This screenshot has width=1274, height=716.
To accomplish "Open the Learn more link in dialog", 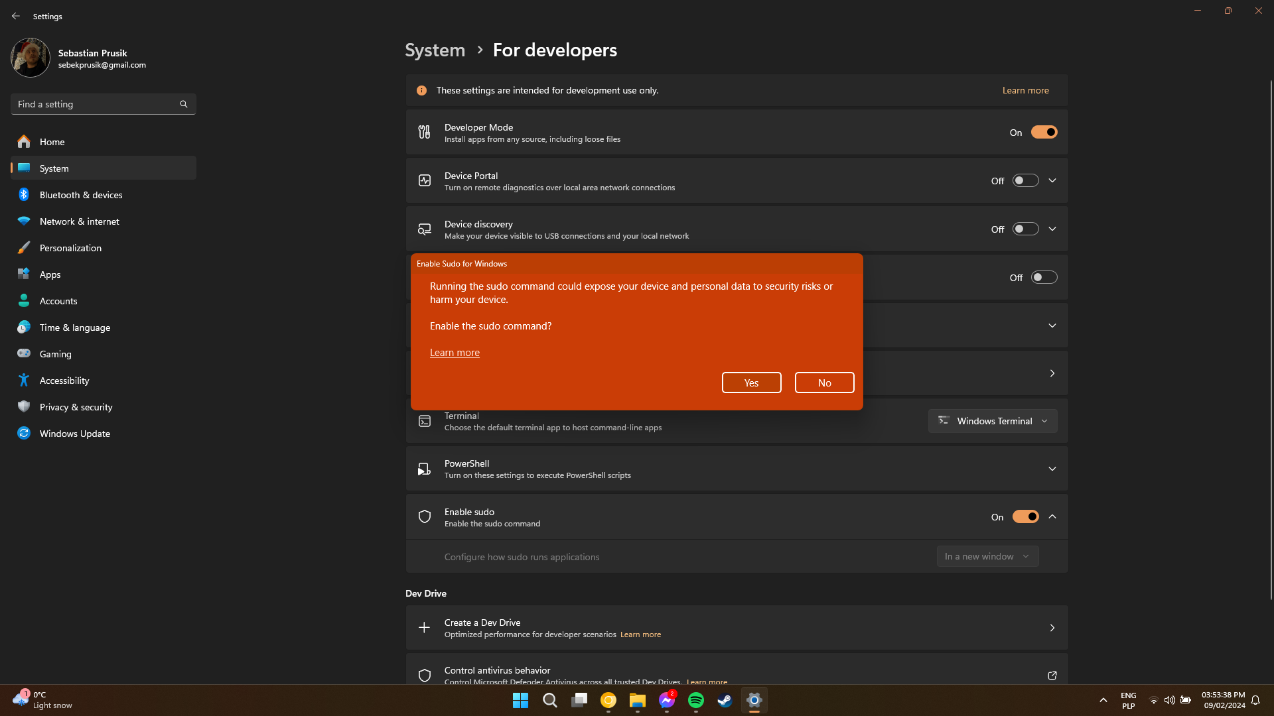I will pyautogui.click(x=455, y=352).
